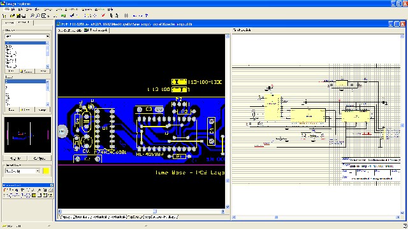Click the yellow current layer color swatch
This screenshot has height=229, width=408.
(46, 171)
